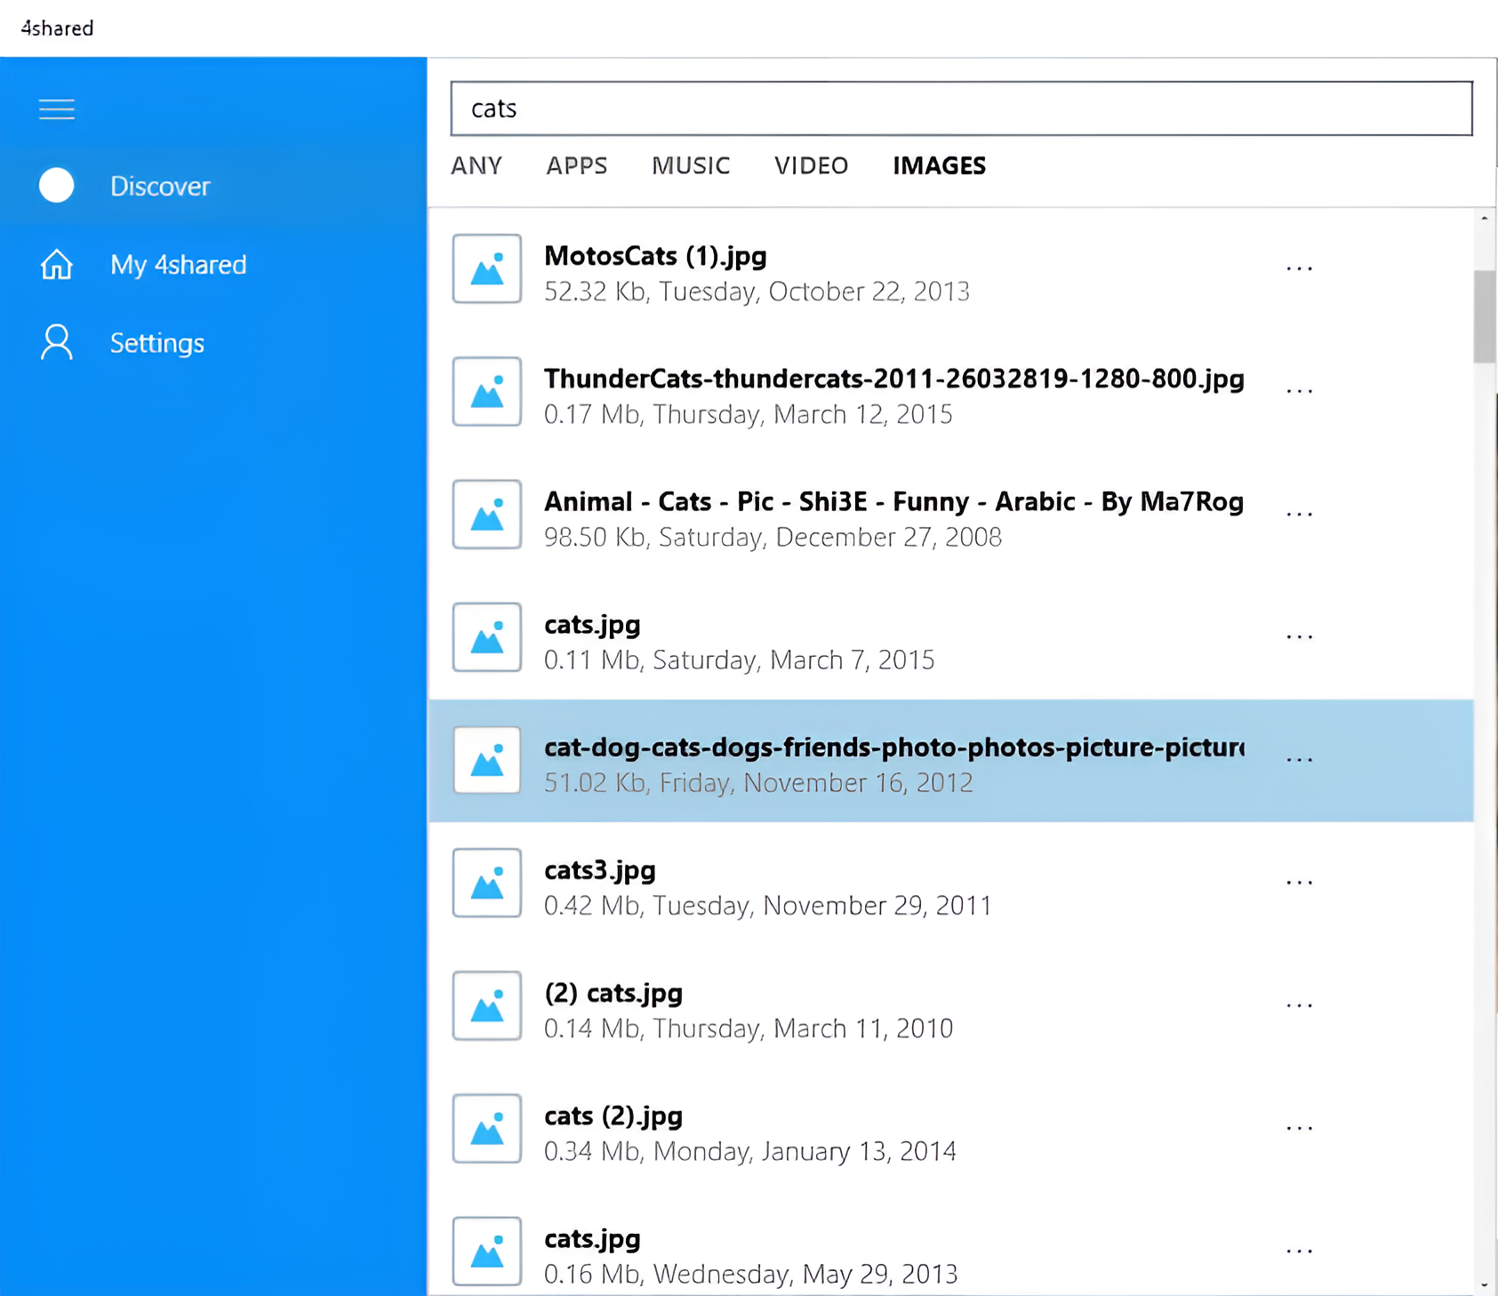Click image icon for cats3.jpg
This screenshot has width=1498, height=1296.
click(487, 883)
